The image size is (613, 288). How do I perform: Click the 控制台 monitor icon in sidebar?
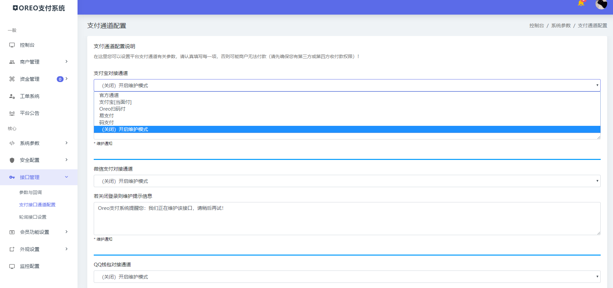tap(12, 45)
